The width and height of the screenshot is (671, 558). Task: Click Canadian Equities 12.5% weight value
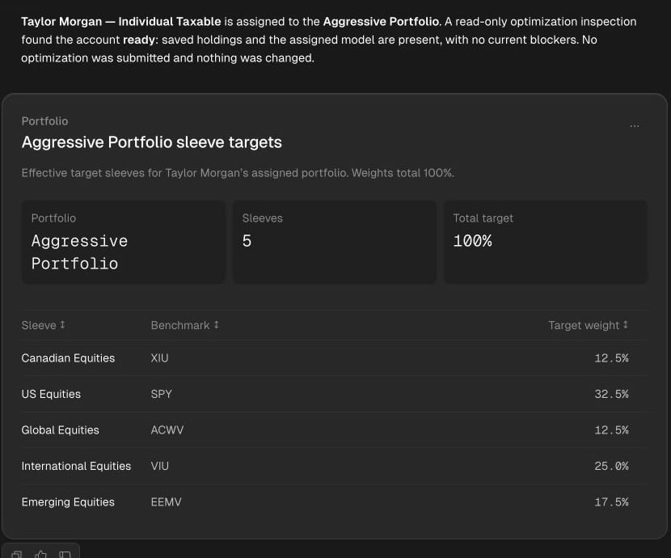[x=611, y=358]
